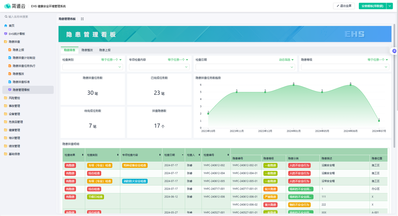398x216 pixels.
Task: Click the fullscreen icon beside 隐患管理看板 title
Action: (82, 19)
